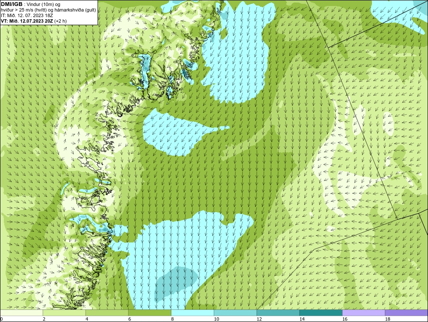Click the 4–6 m/s green legend swatch

point(107,313)
